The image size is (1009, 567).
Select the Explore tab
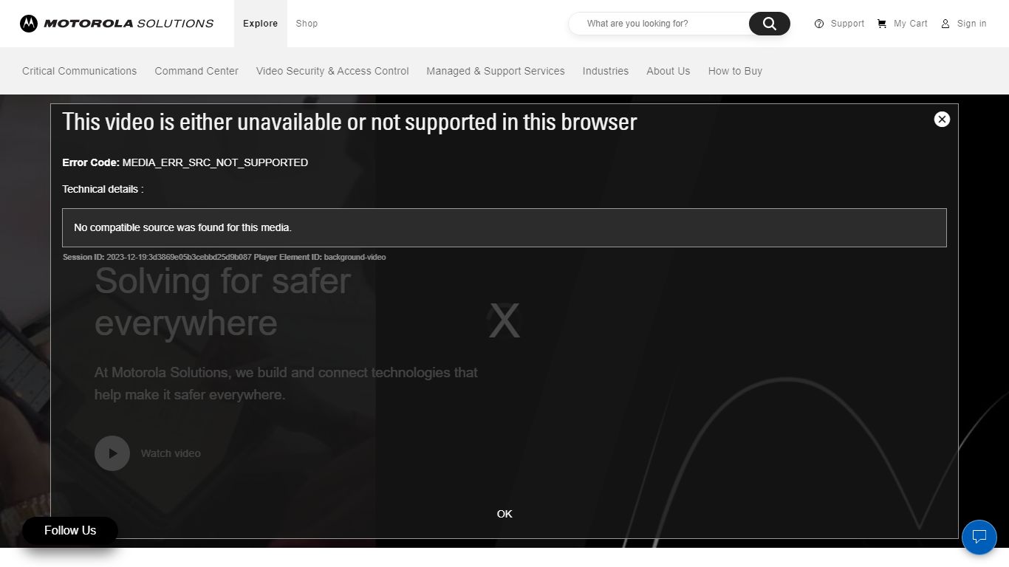coord(261,24)
